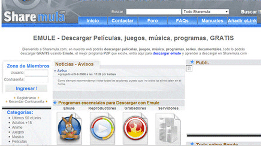
Task: Click Programas escenciales para Descargar heading
Action: tap(109, 103)
